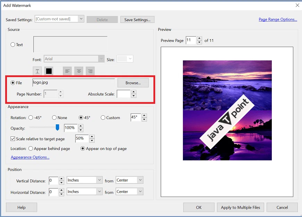Align watermark text center
This screenshot has width=302, height=217.
[79, 71]
